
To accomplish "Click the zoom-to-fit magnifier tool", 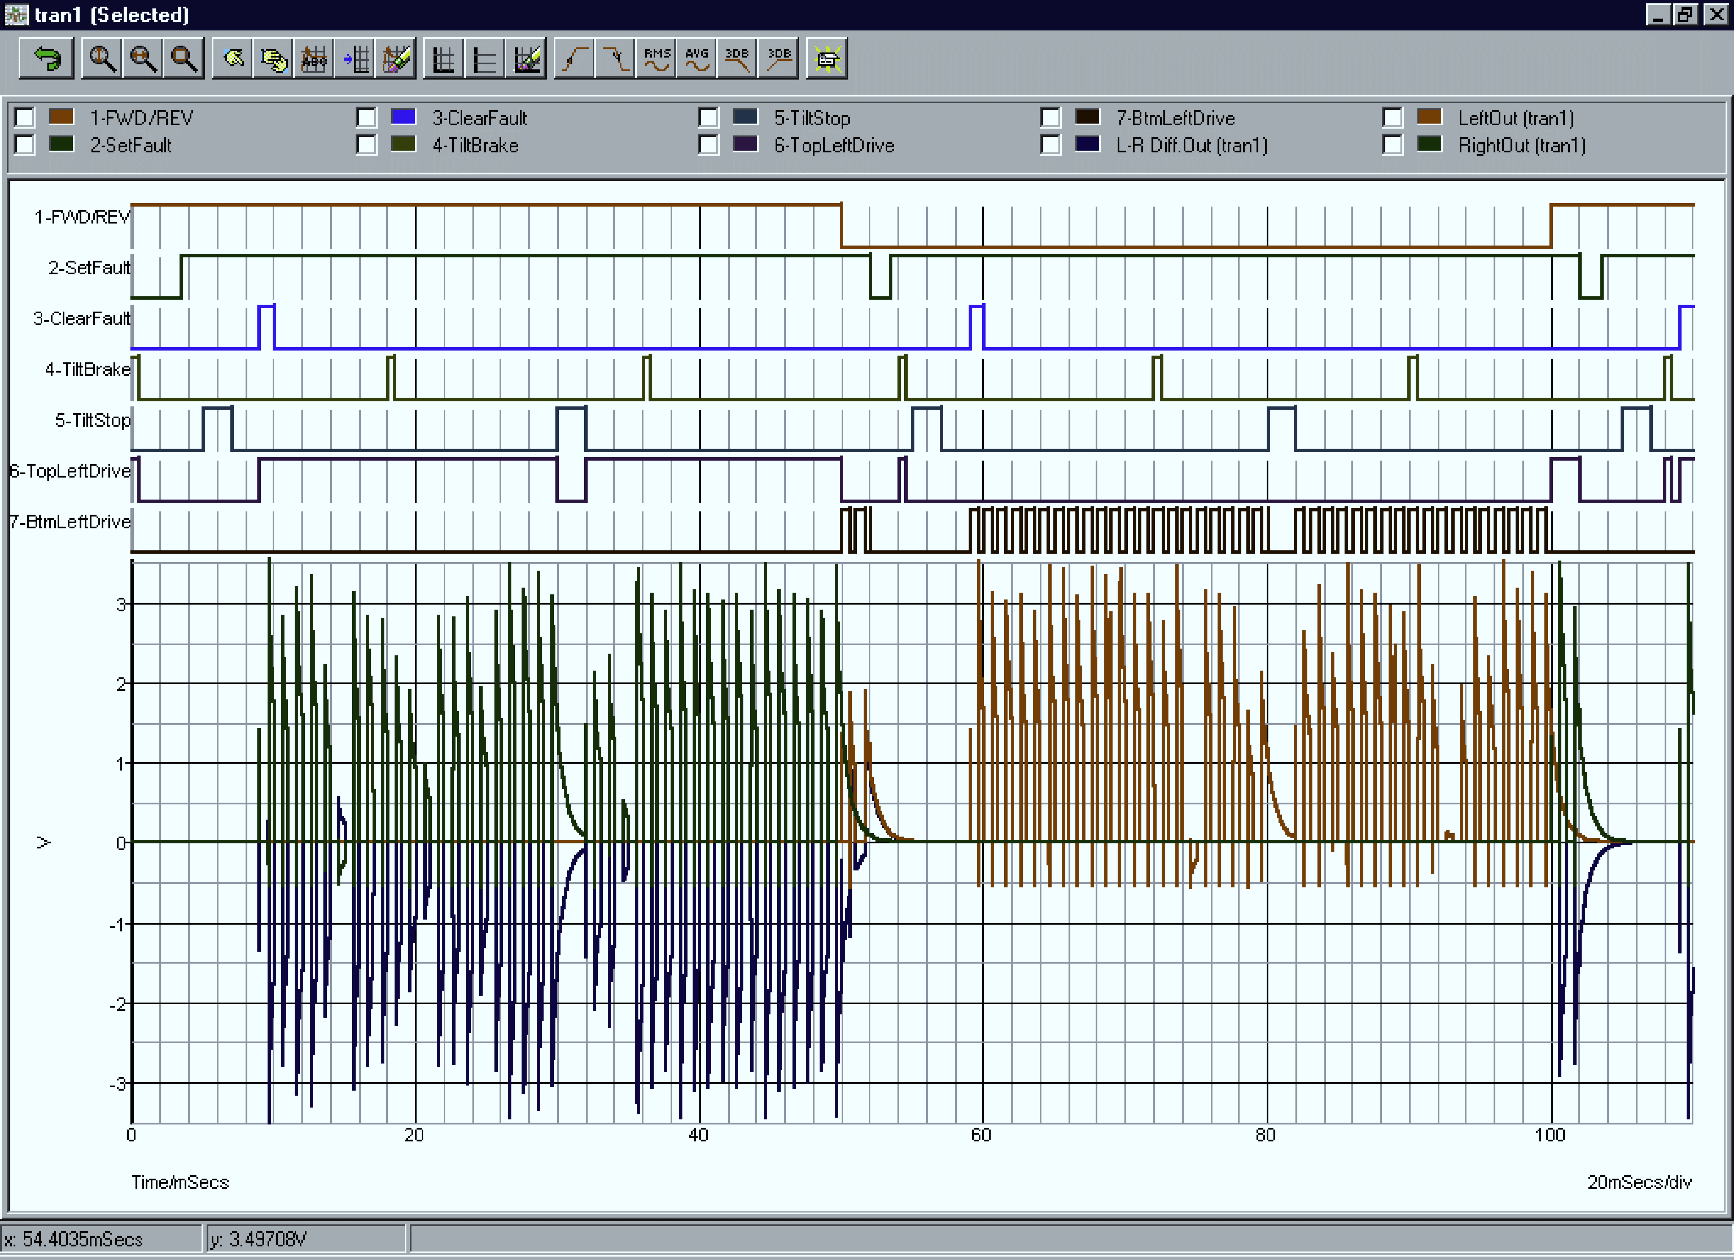I will click(184, 59).
